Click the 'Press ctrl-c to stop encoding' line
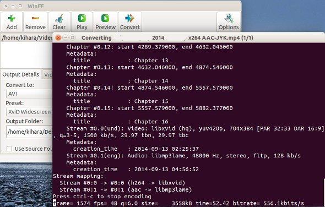 tap(102, 196)
